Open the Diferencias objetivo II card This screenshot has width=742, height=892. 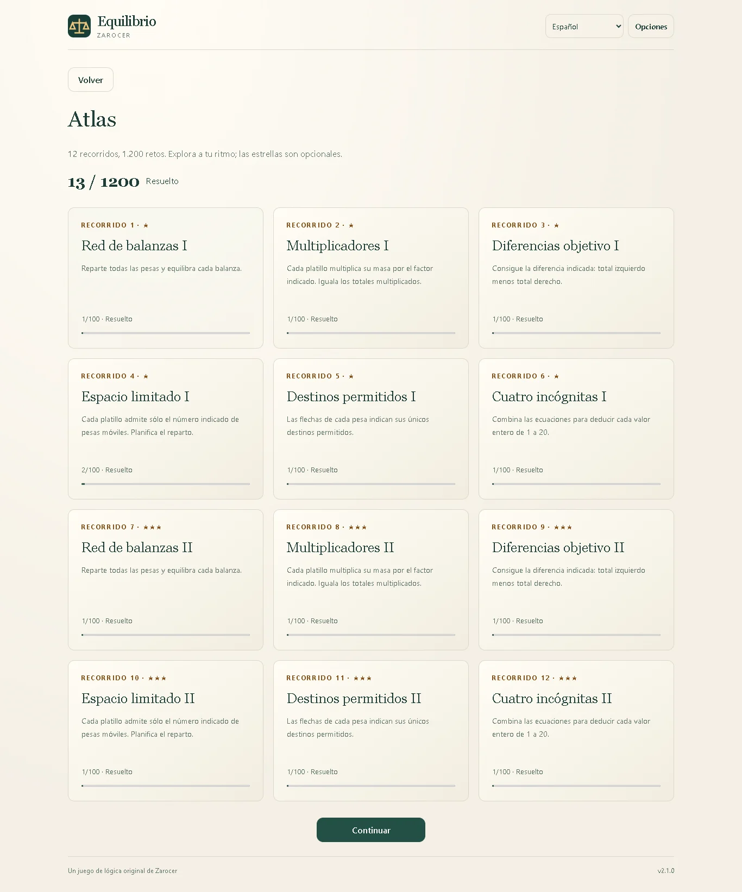click(576, 580)
